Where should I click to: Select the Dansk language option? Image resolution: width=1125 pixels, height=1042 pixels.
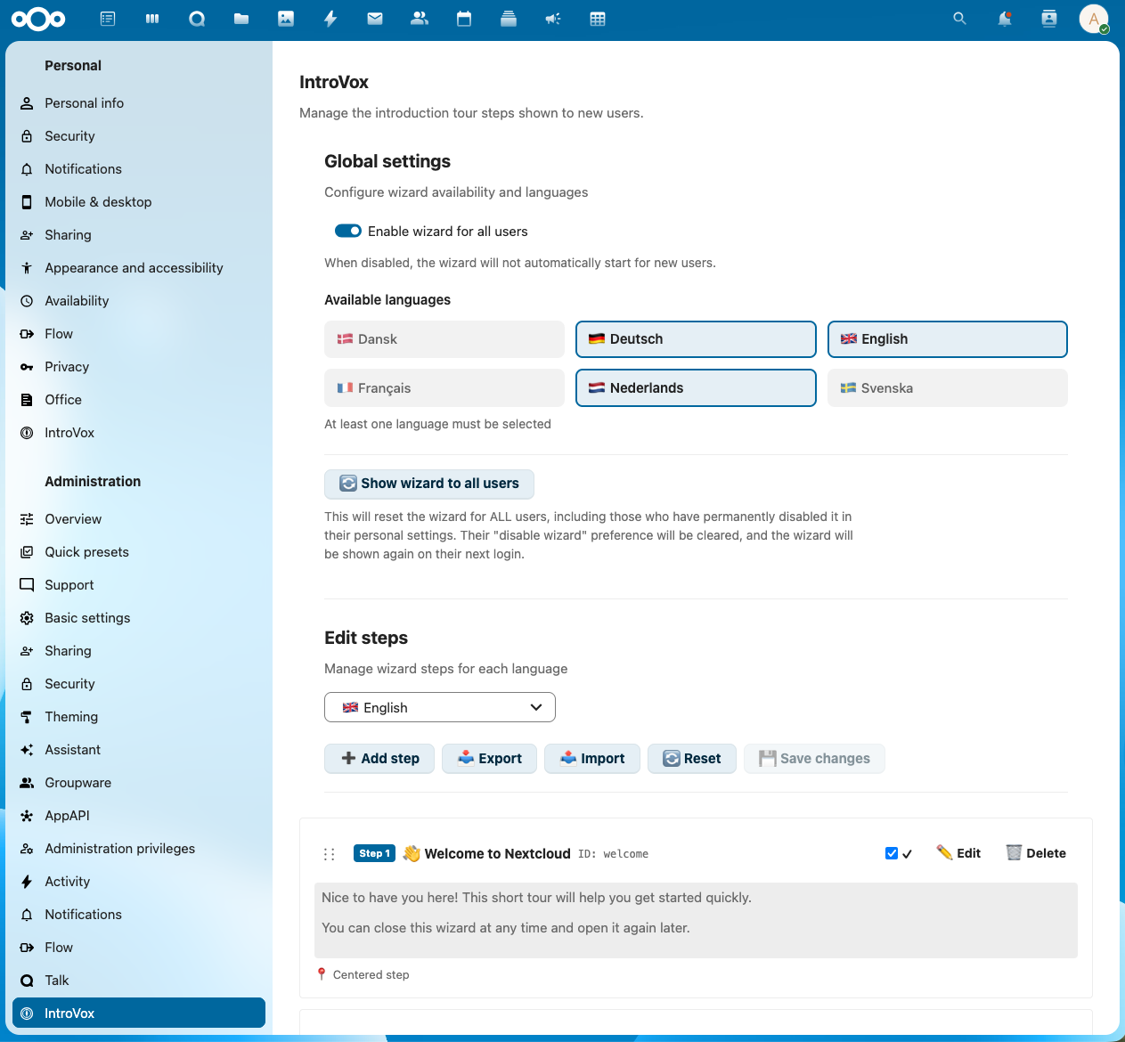coord(444,339)
